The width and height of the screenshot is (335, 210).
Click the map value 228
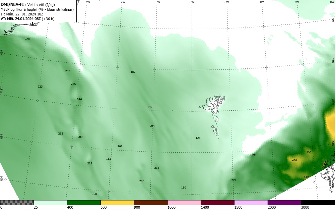click(x=27, y=39)
